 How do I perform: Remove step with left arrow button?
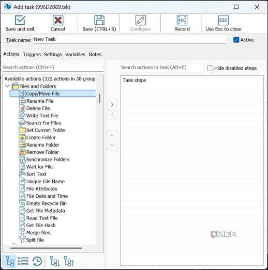(x=112, y=115)
